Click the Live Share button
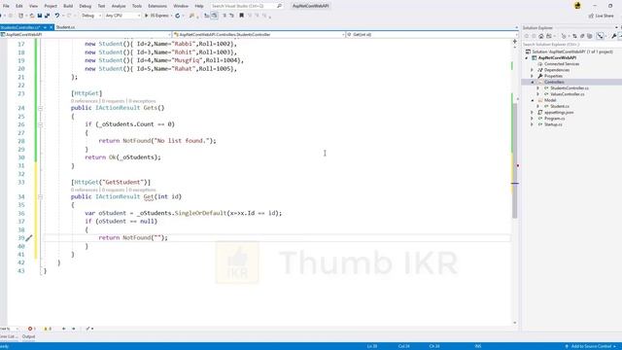Screen dimensions: 622x350 (602, 16)
